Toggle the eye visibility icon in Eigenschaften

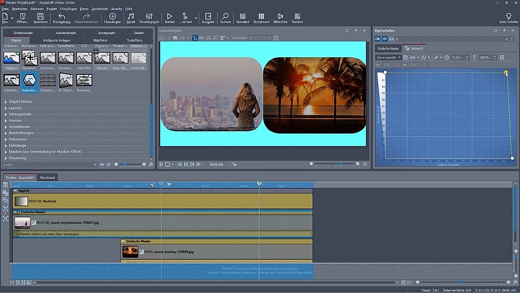click(x=384, y=39)
